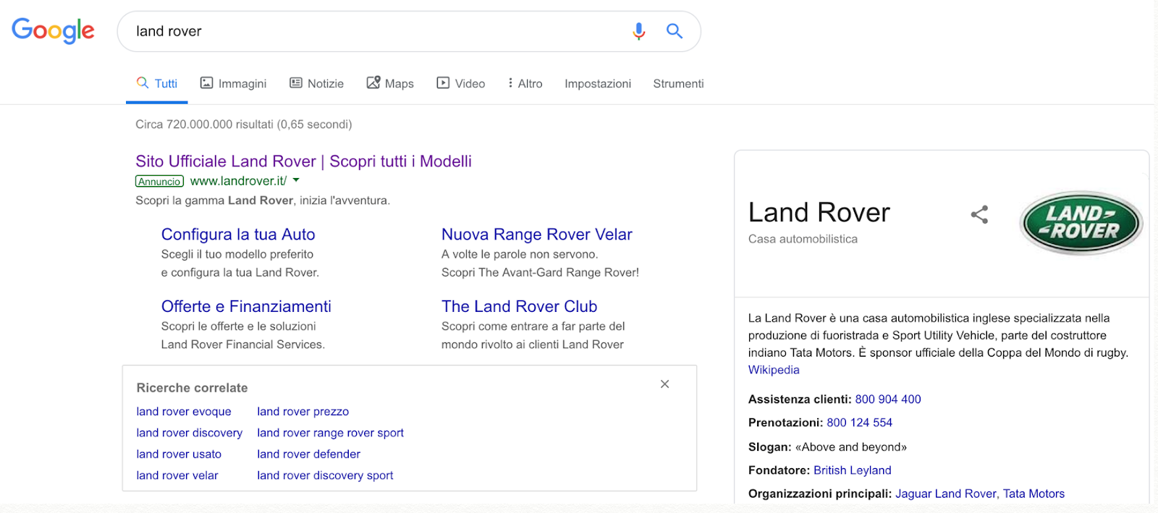This screenshot has width=1158, height=513.
Task: Click the Ricerche correlate heading
Action: pos(192,388)
